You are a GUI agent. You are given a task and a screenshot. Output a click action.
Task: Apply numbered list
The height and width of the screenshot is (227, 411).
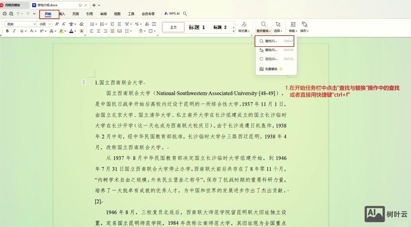point(102,24)
